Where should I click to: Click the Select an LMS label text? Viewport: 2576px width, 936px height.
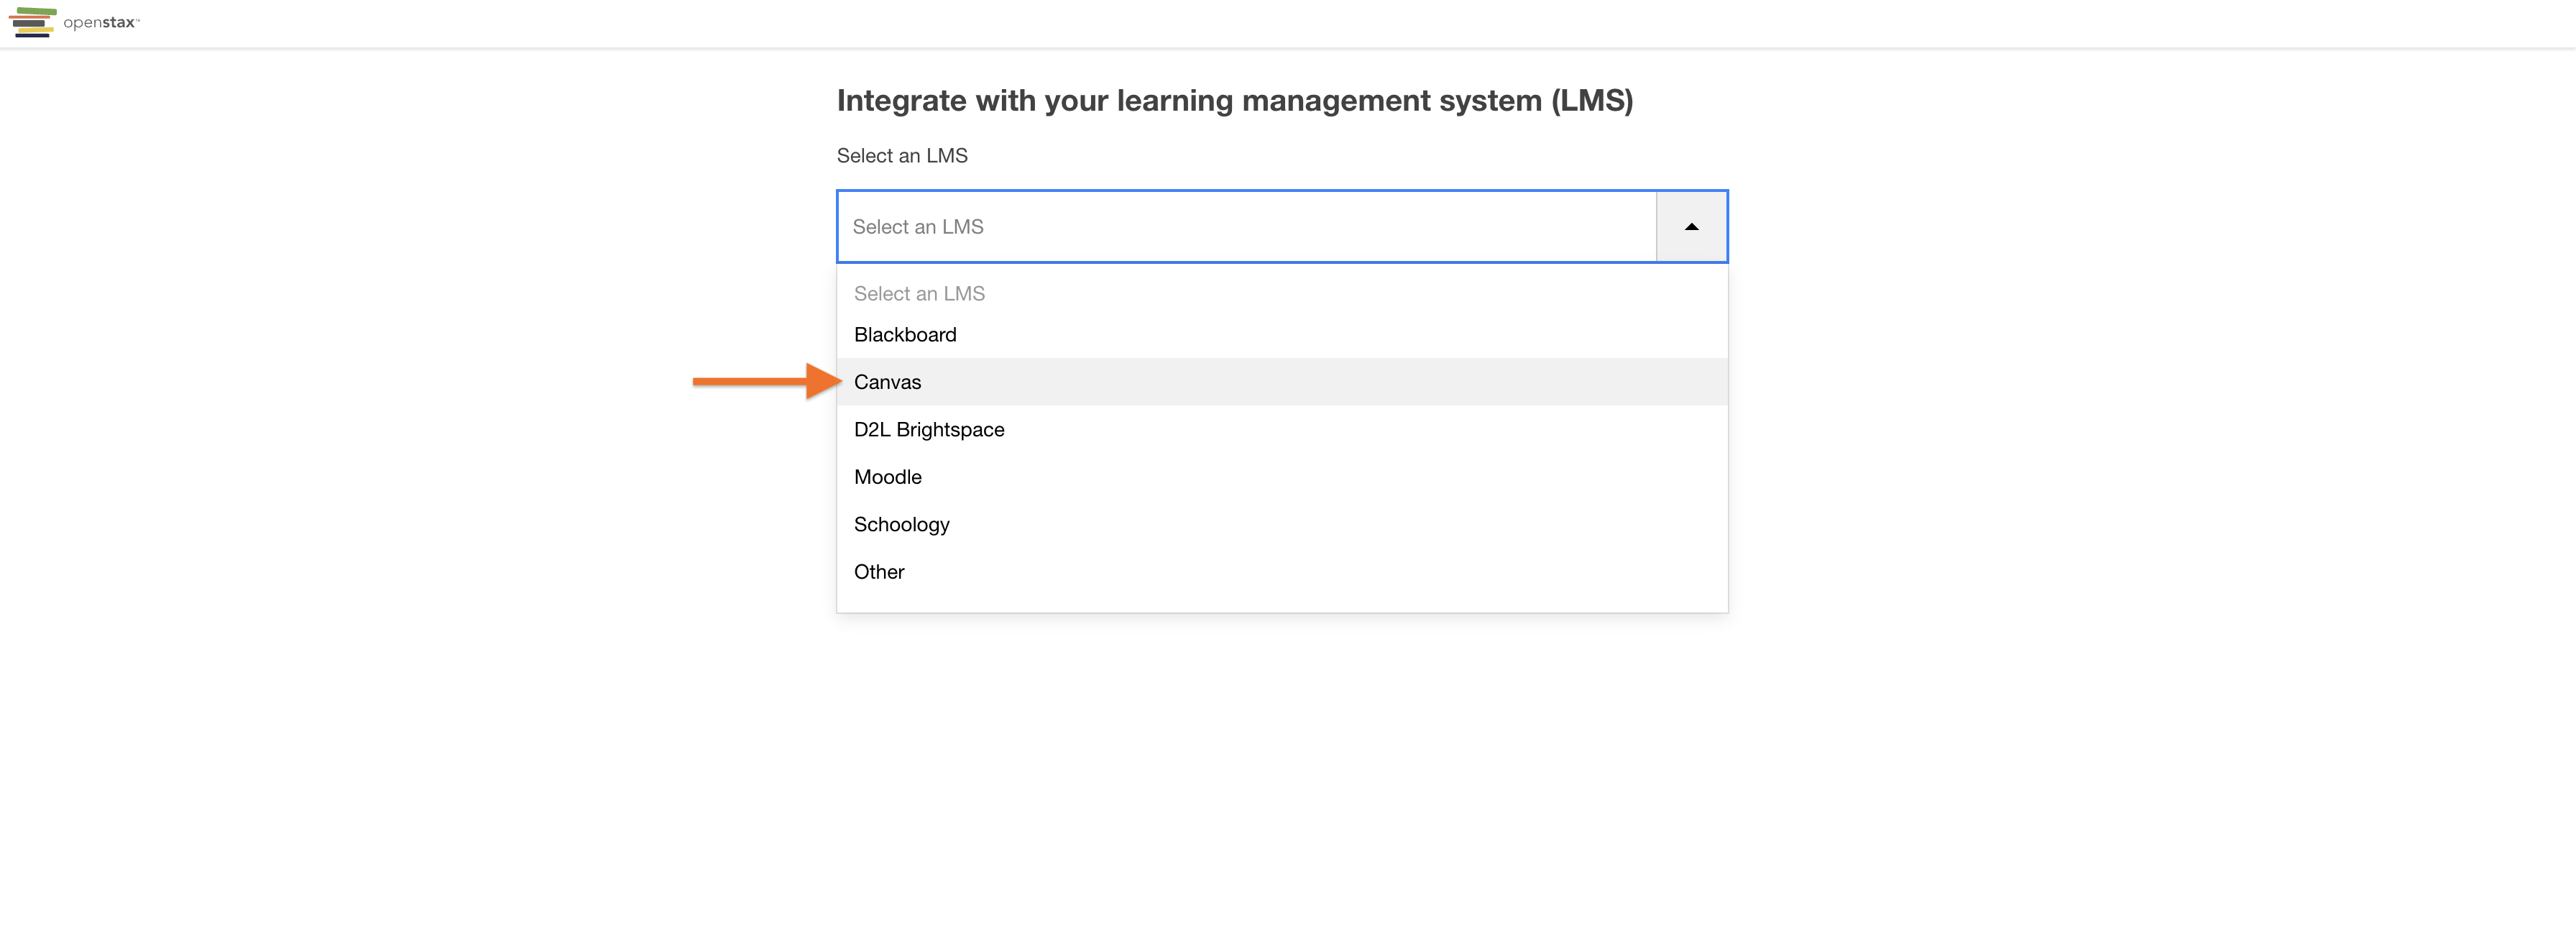point(901,155)
